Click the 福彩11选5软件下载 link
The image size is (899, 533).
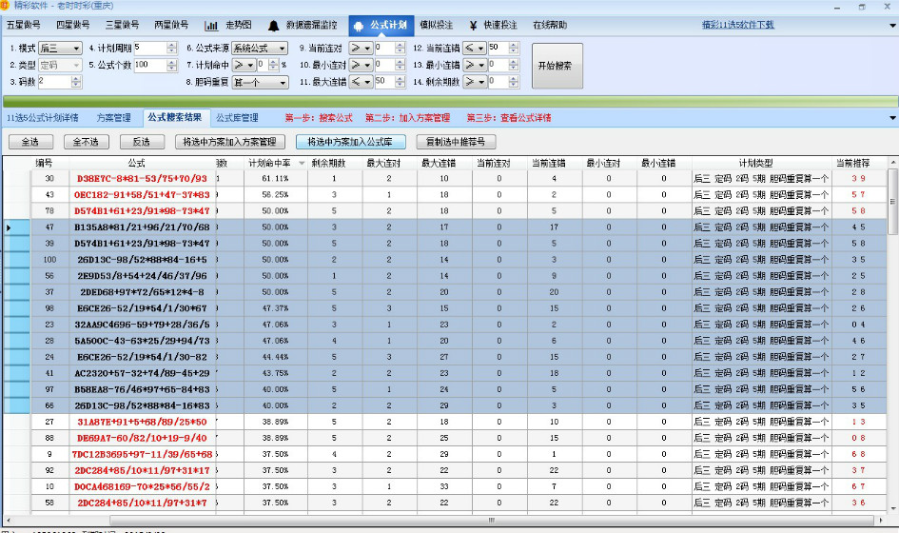pos(737,25)
